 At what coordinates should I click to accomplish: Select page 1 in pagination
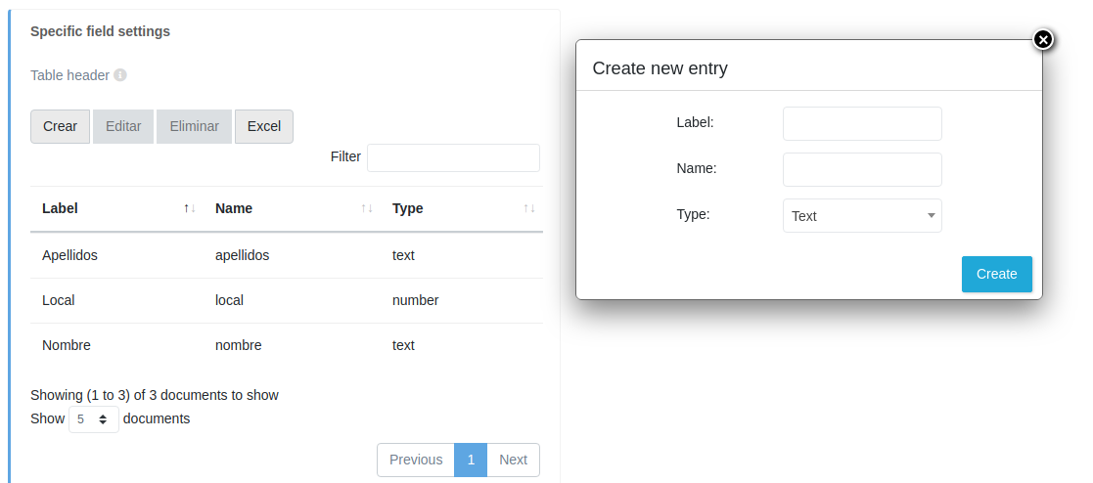tap(471, 460)
